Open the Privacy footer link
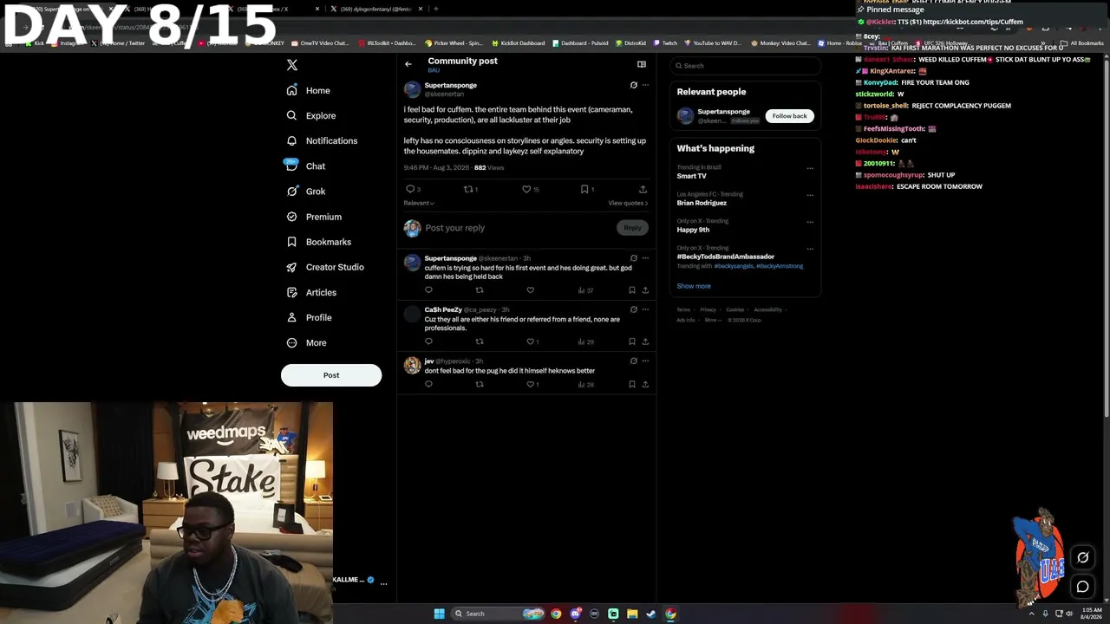Viewport: 1110px width, 624px height. tap(708, 309)
